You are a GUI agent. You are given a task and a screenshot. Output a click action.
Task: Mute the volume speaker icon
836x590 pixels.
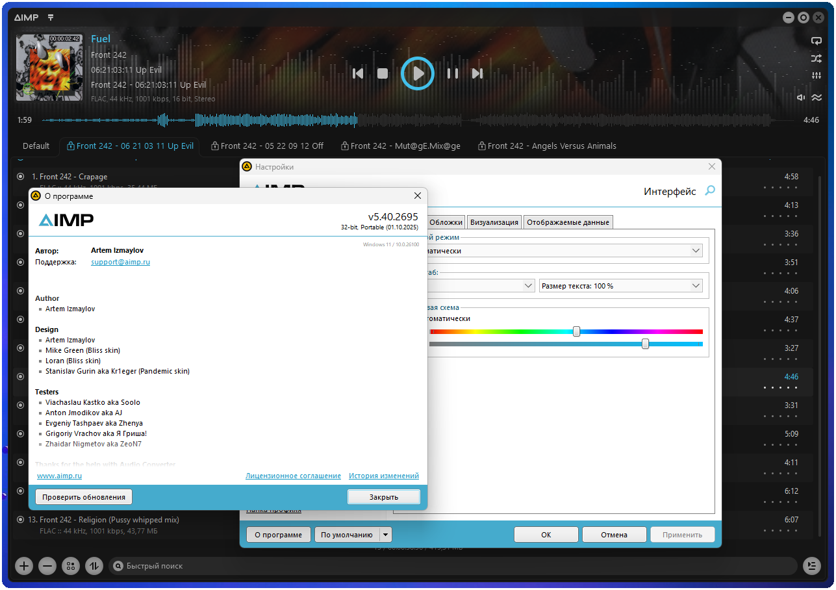[802, 97]
